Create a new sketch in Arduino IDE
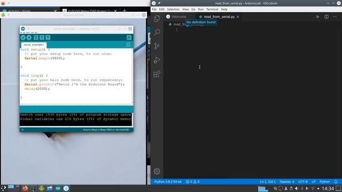This screenshot has width=342, height=192. click(36, 37)
